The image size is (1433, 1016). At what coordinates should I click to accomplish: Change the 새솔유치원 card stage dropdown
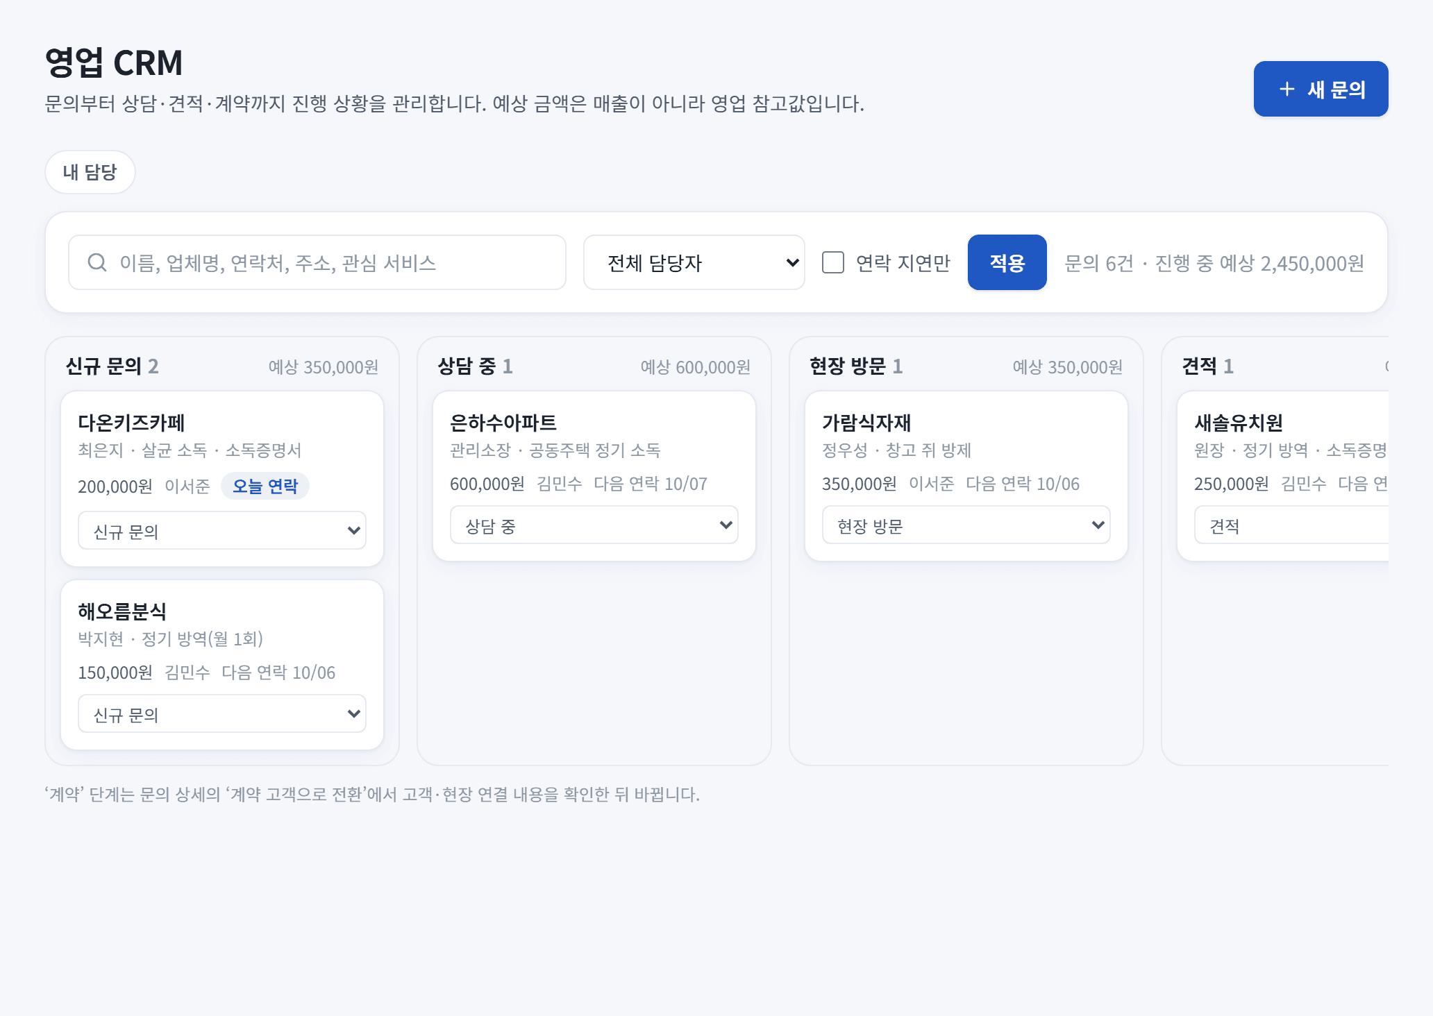(1291, 525)
